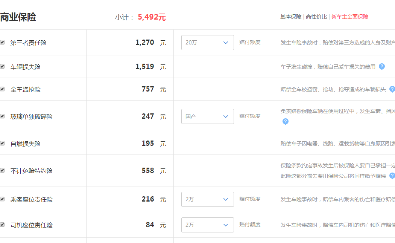Toggle 玻璃单独破碎险 checkbox
Image resolution: width=395 pixels, height=243 pixels.
pos(2,116)
